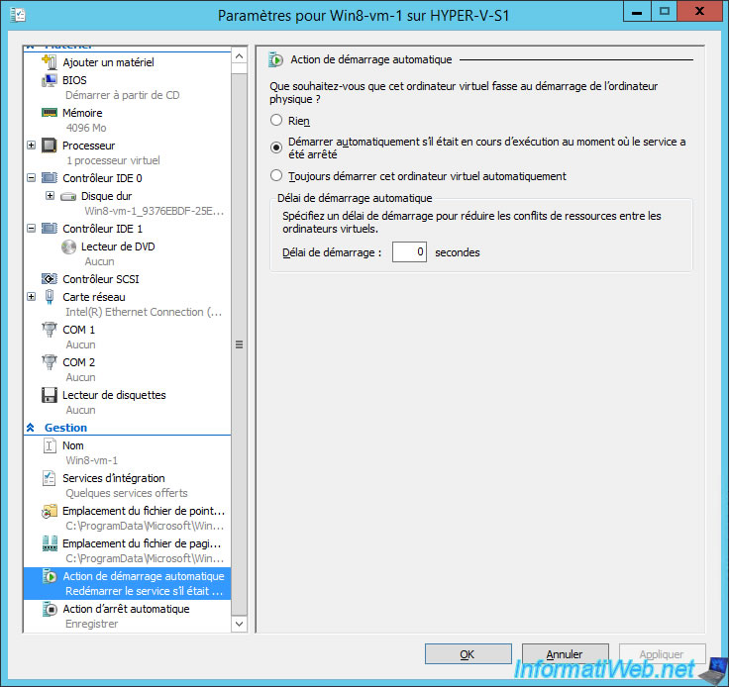Click the window title bar app icon
The image size is (729, 687).
pos(18,15)
